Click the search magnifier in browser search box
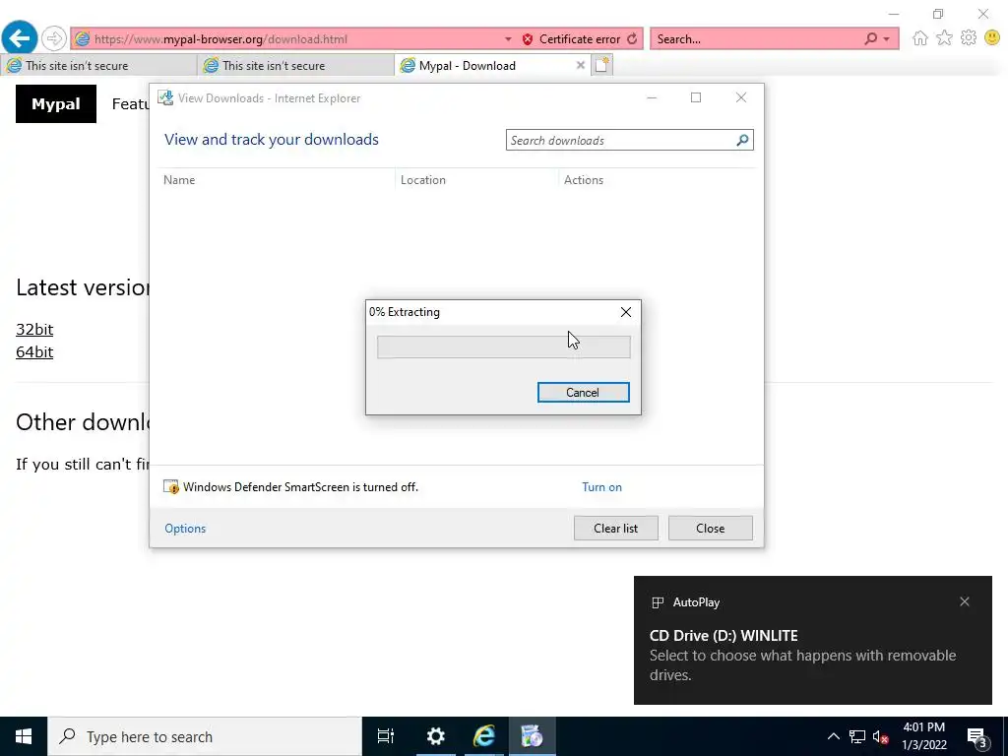Screen dimensions: 1008x756 870,39
